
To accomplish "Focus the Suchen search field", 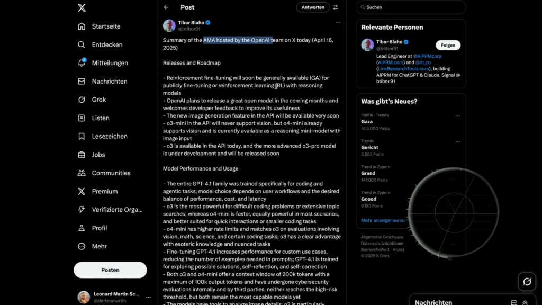I will pyautogui.click(x=413, y=7).
